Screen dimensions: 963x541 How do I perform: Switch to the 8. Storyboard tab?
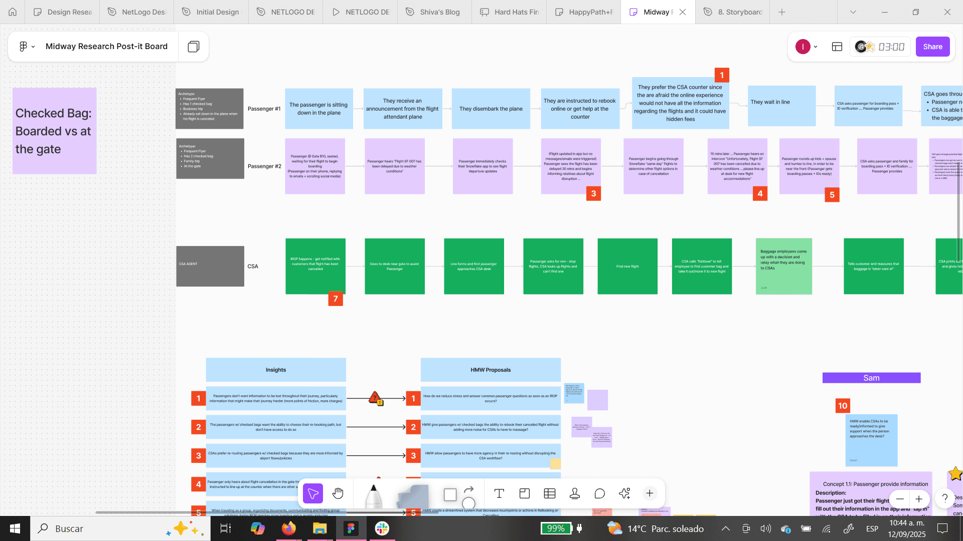[x=733, y=12]
